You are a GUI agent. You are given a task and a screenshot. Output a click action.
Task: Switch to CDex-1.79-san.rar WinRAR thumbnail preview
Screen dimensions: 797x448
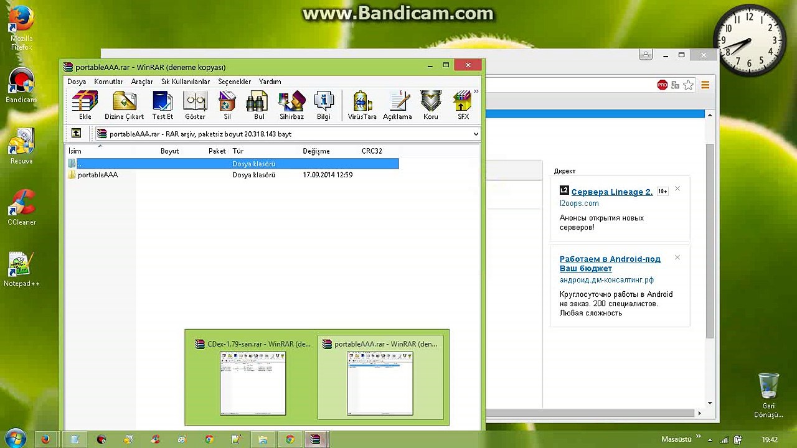pyautogui.click(x=253, y=377)
